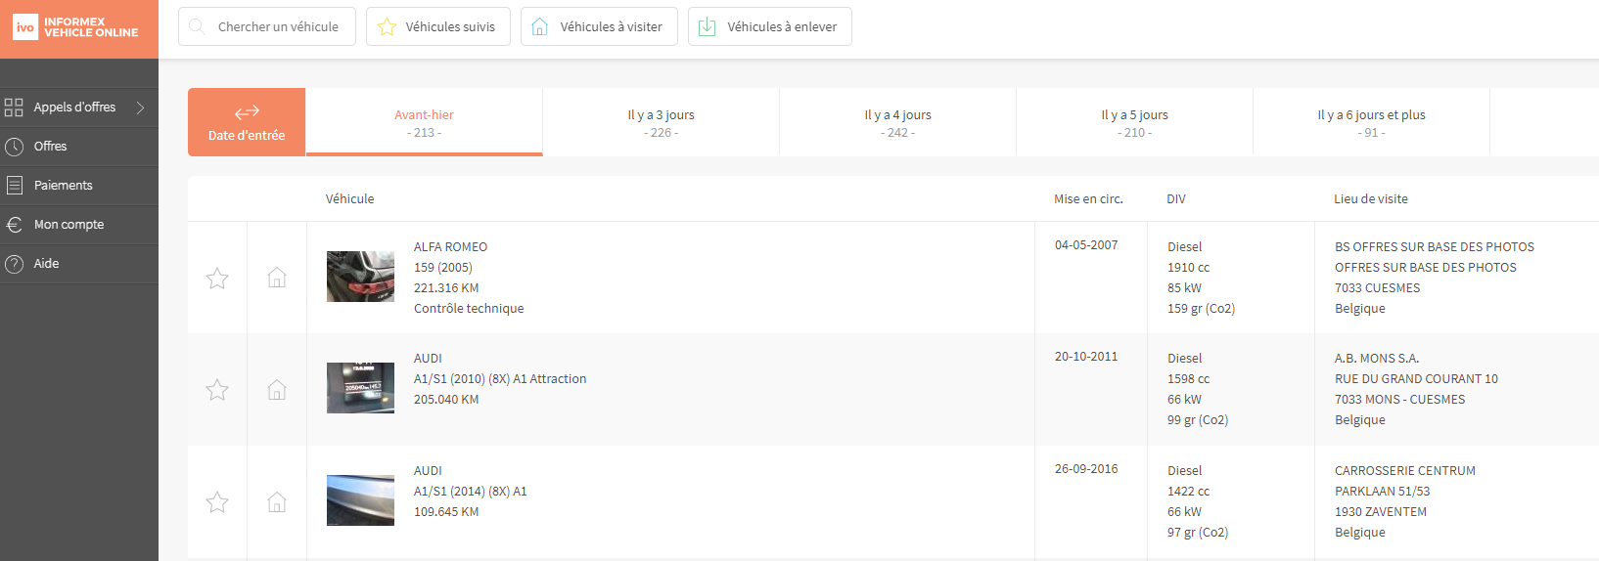Expand Appels d'offres submenu chevron
The width and height of the screenshot is (1599, 561).
tap(140, 108)
